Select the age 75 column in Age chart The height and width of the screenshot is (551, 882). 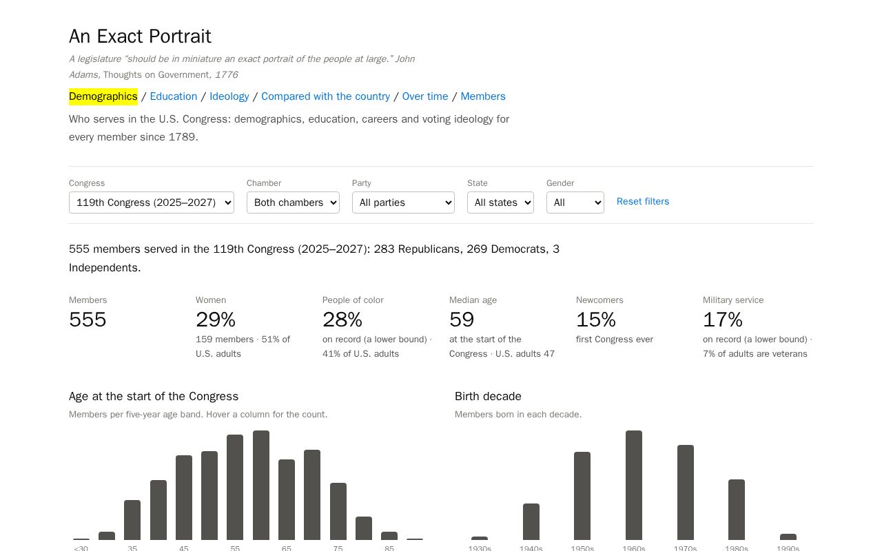pos(338,512)
